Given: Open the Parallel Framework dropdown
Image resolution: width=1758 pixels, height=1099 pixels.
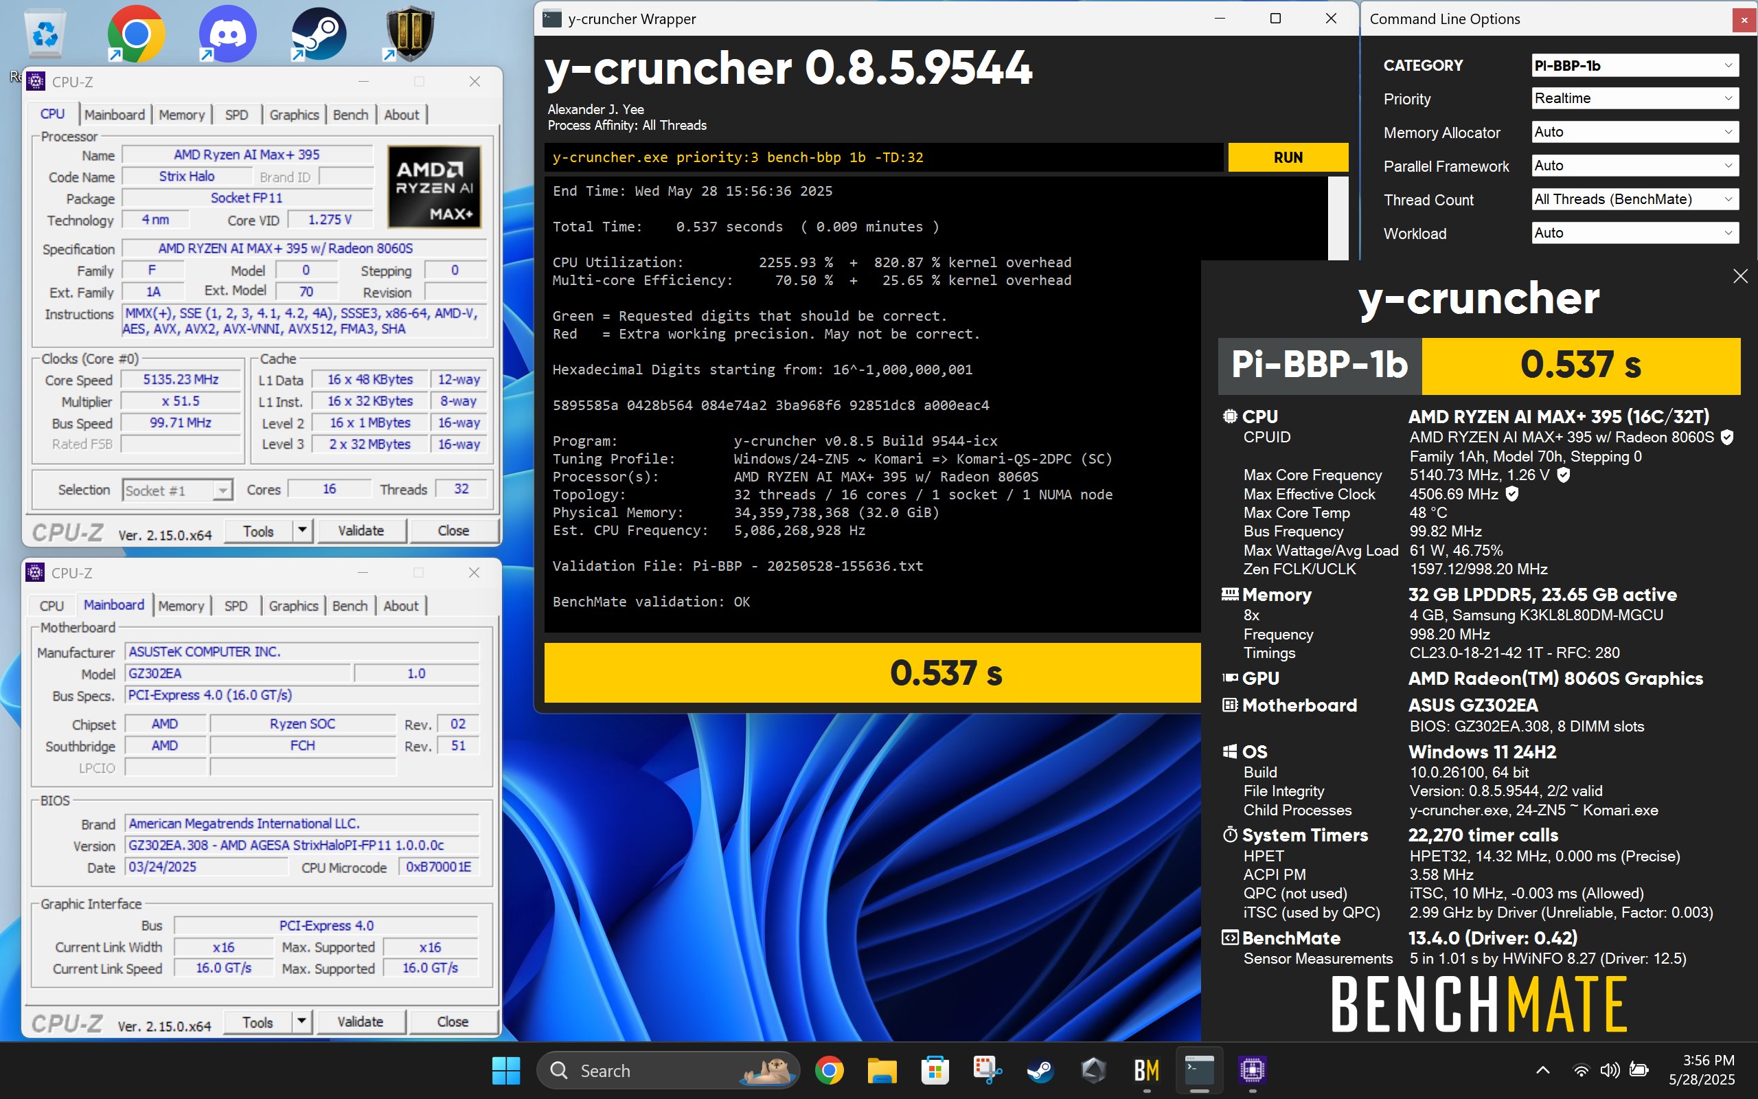Looking at the screenshot, I should [x=1634, y=165].
